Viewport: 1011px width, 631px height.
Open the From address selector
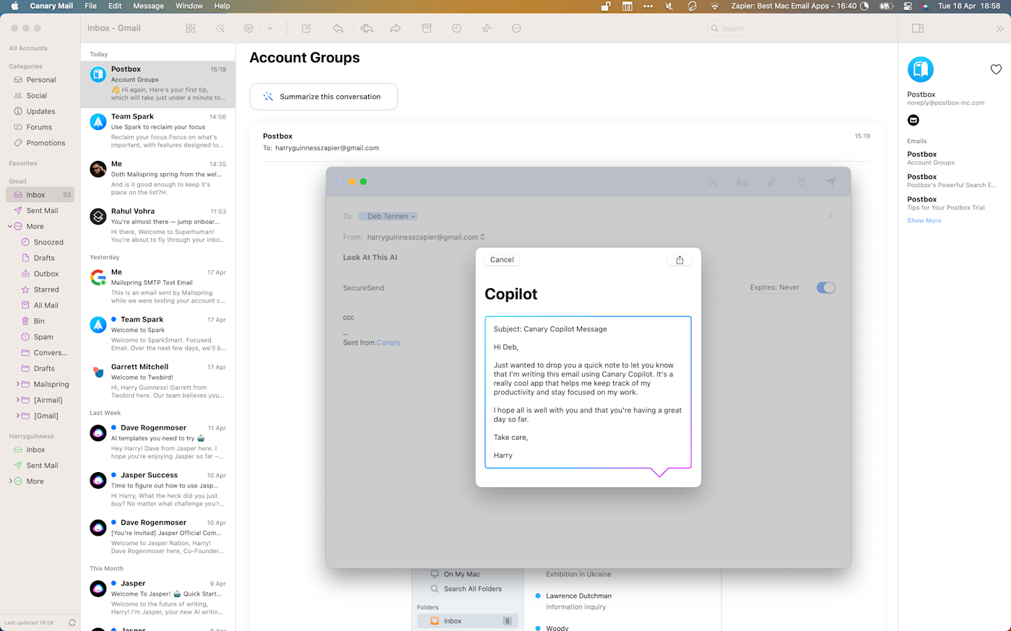[x=426, y=237]
